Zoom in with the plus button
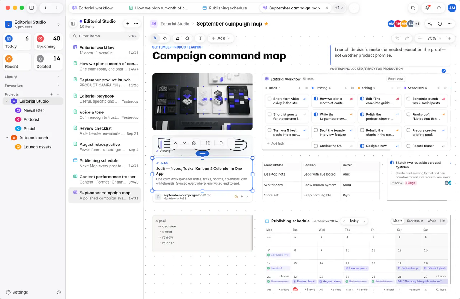 click(450, 38)
